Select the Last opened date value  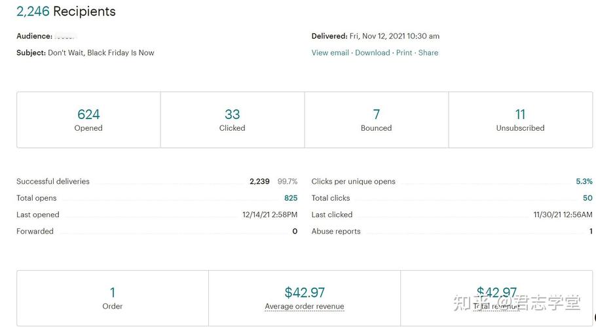(270, 215)
